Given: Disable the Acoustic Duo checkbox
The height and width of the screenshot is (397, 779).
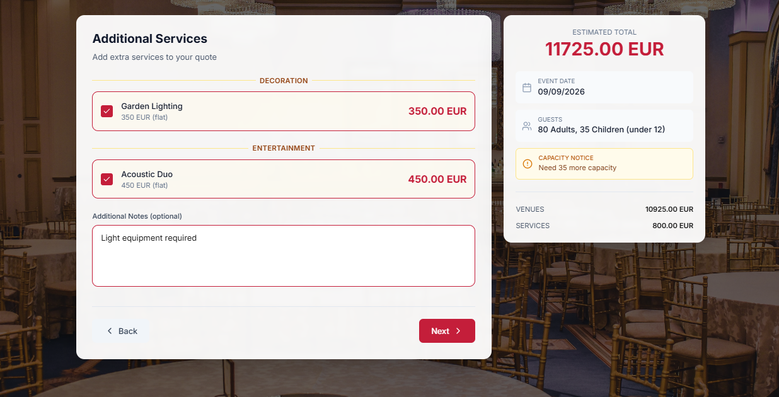Looking at the screenshot, I should 107,179.
